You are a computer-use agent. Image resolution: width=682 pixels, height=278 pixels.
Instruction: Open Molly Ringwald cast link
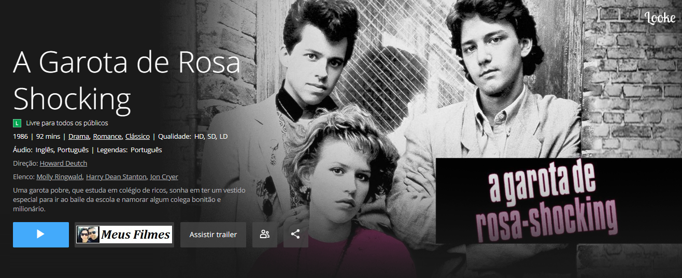[59, 177]
